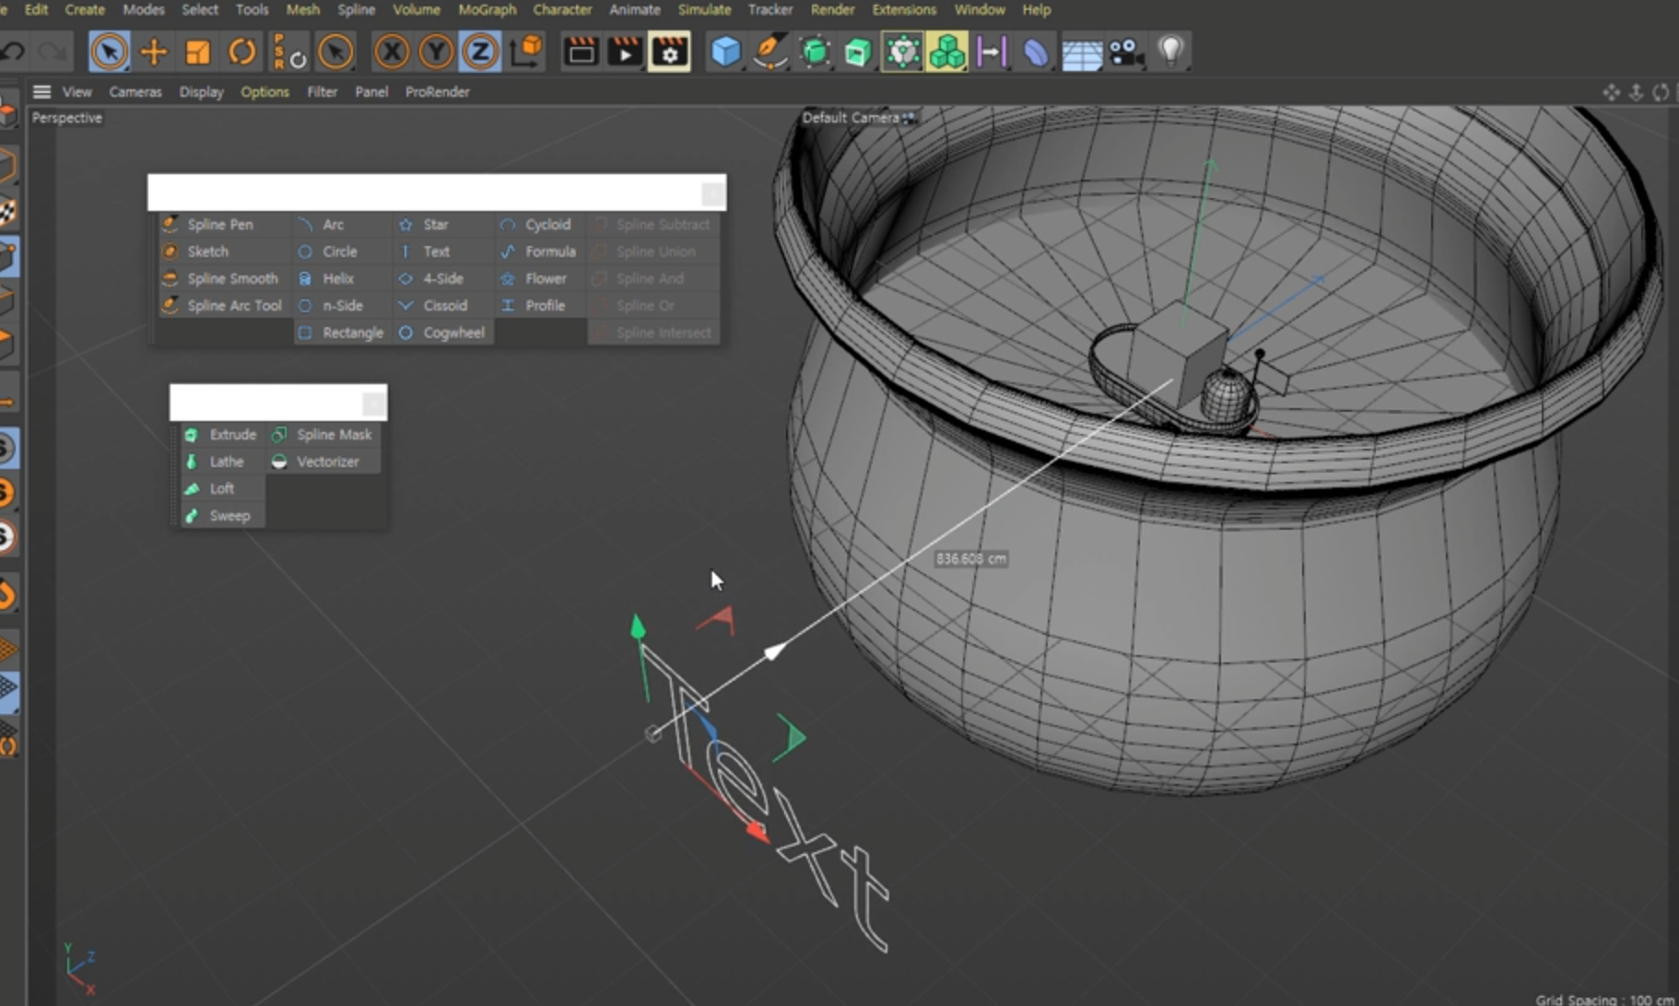Add Floor environment icon
This screenshot has width=1679, height=1006.
tap(1082, 53)
